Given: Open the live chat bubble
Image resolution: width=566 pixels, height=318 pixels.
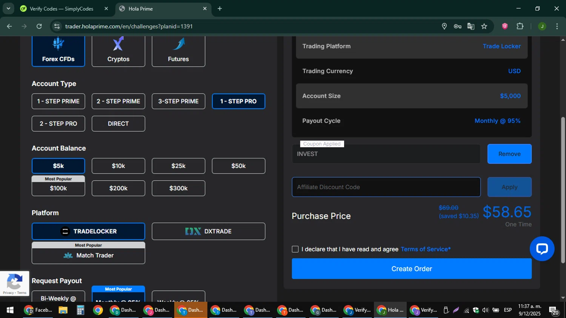Looking at the screenshot, I should (x=542, y=249).
